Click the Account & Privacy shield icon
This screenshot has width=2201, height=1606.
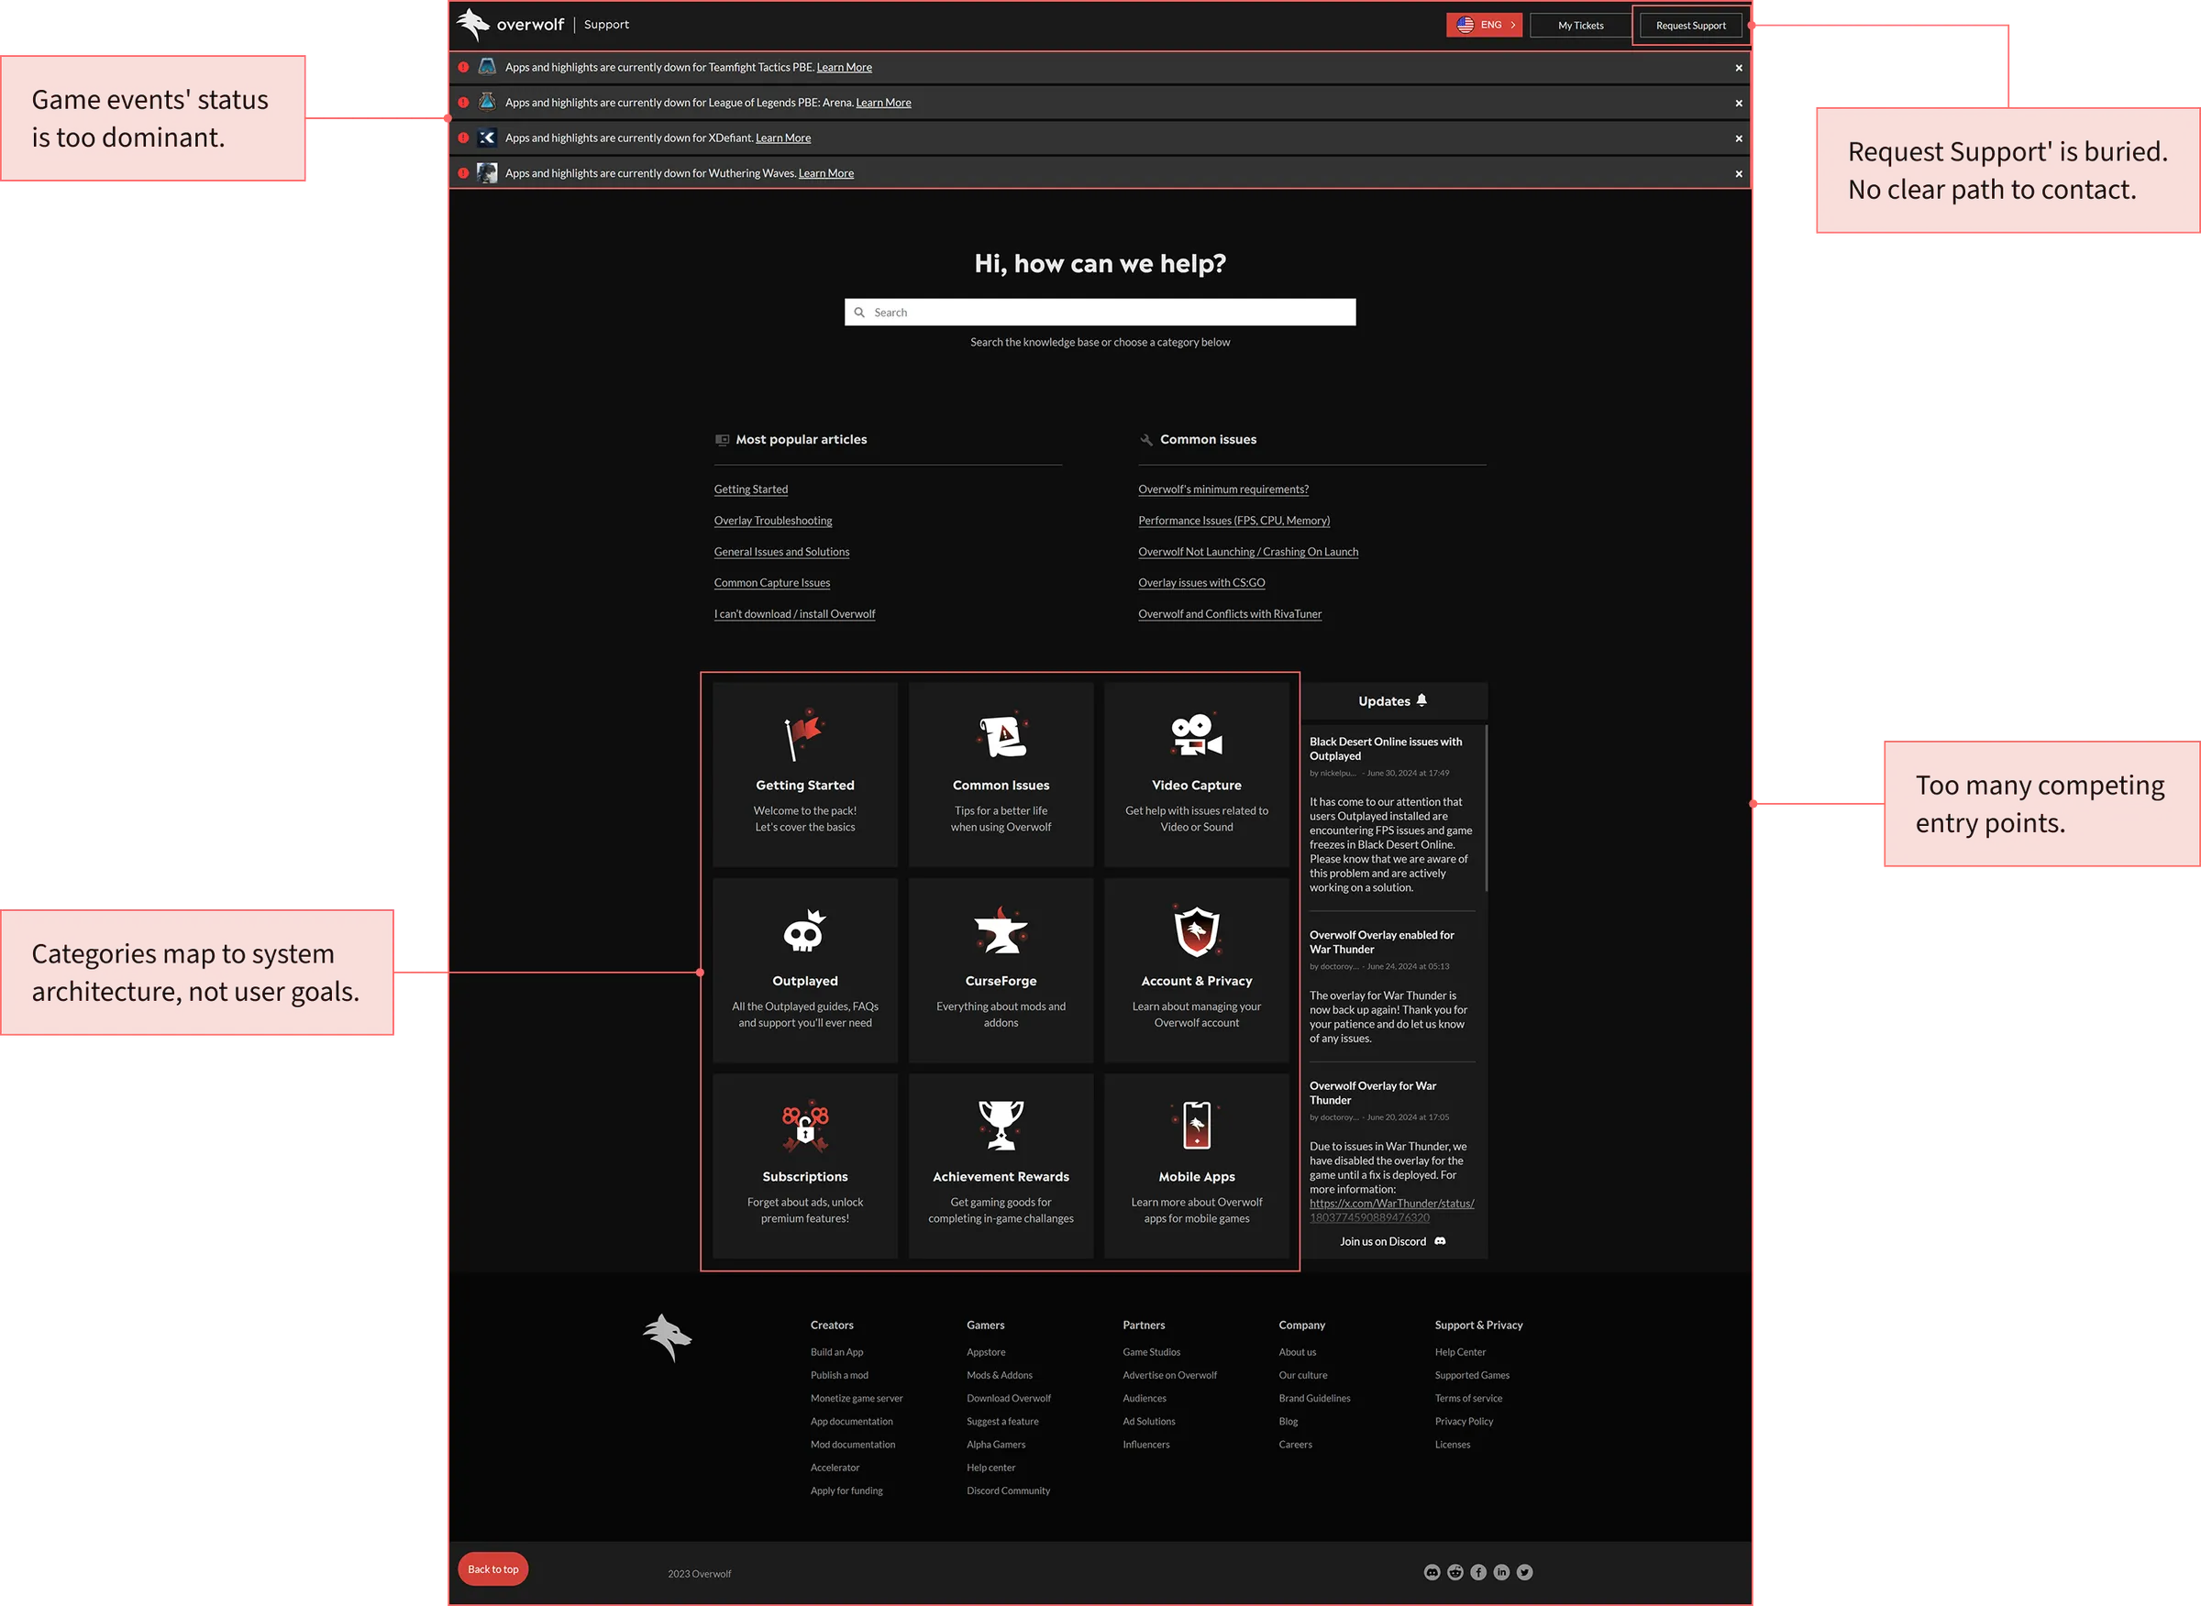click(x=1196, y=931)
